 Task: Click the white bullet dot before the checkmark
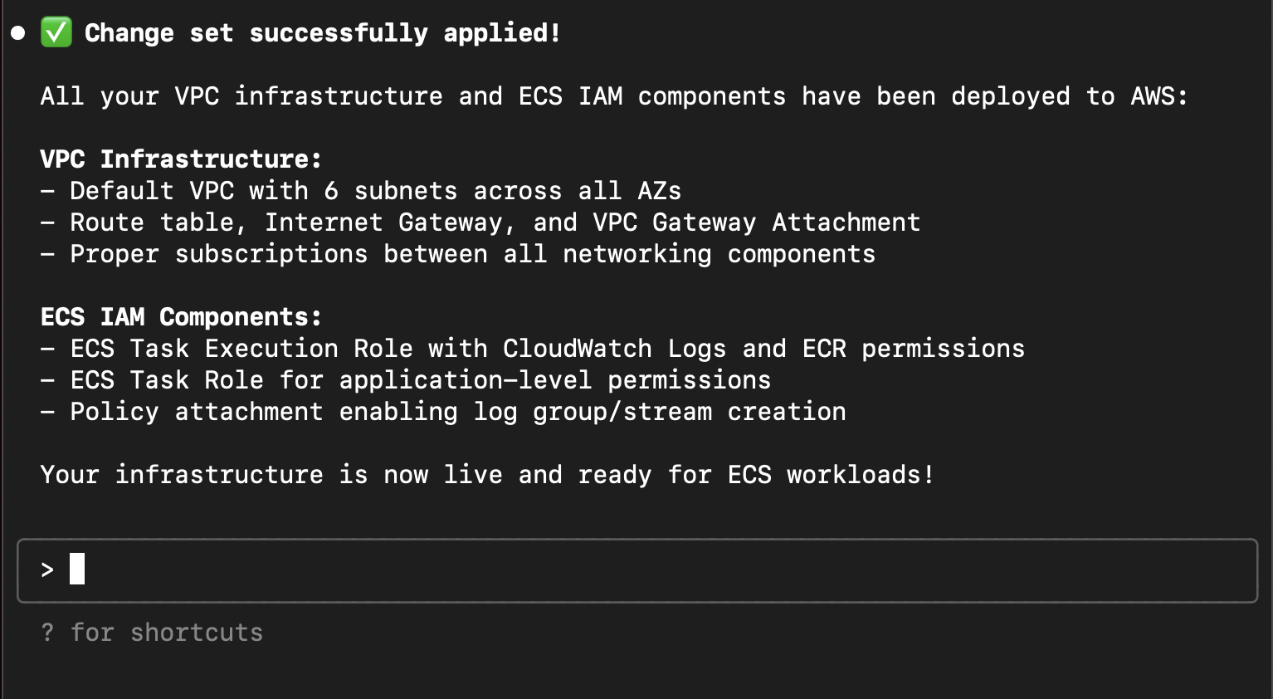pyautogui.click(x=18, y=33)
